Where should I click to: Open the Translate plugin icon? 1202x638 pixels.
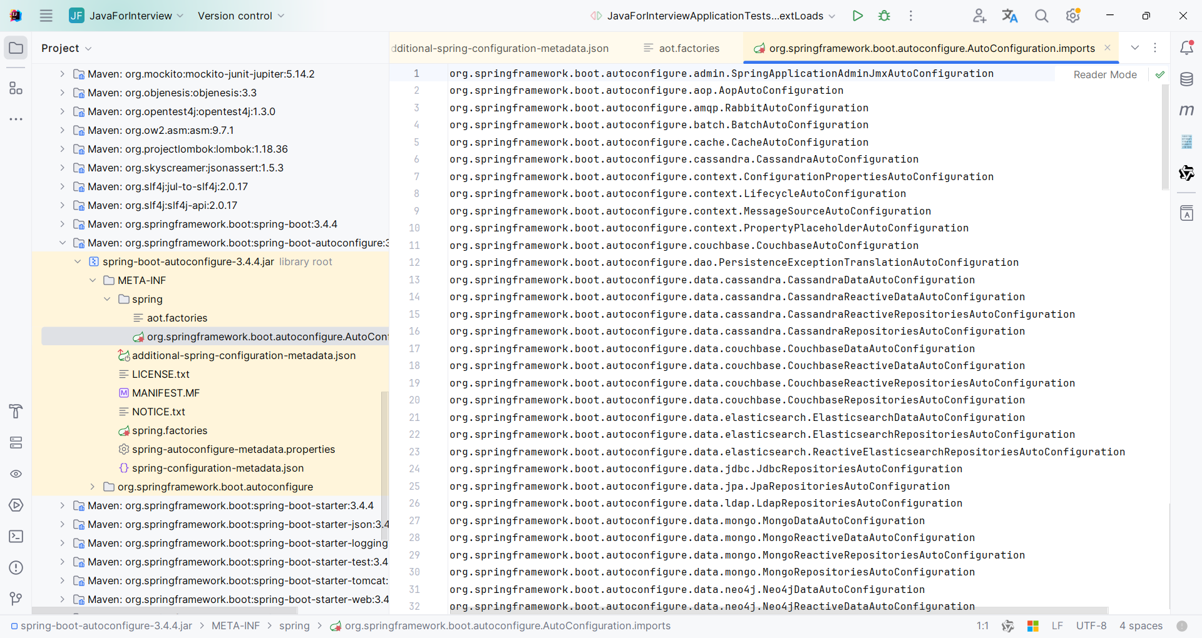tap(1010, 16)
